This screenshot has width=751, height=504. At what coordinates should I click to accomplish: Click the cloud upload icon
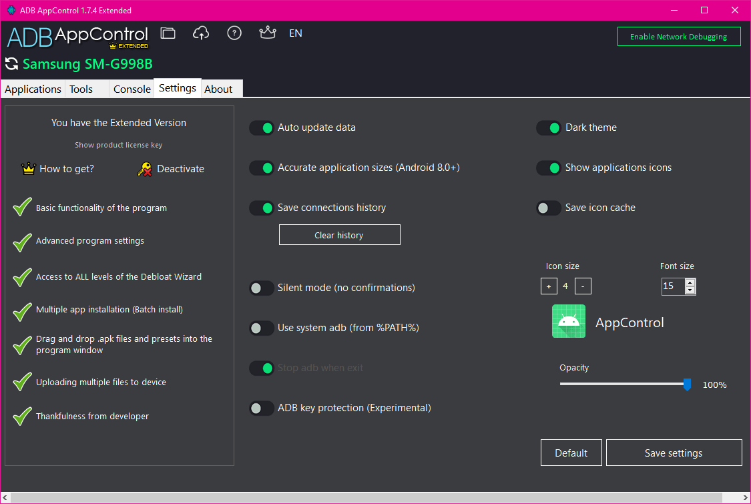[201, 33]
